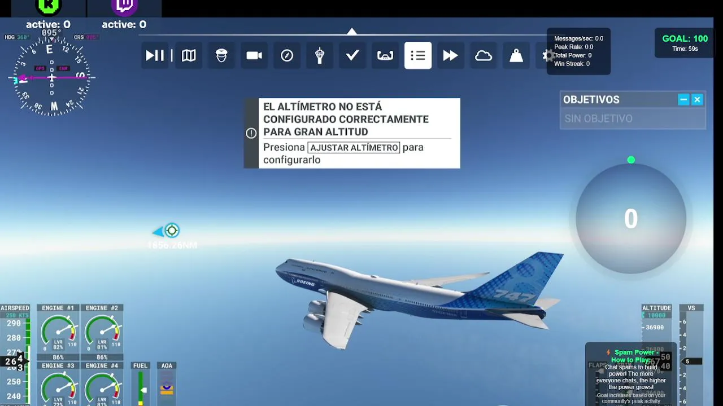Open the ATC control tower icon
The image size is (723, 406).
[x=320, y=55]
